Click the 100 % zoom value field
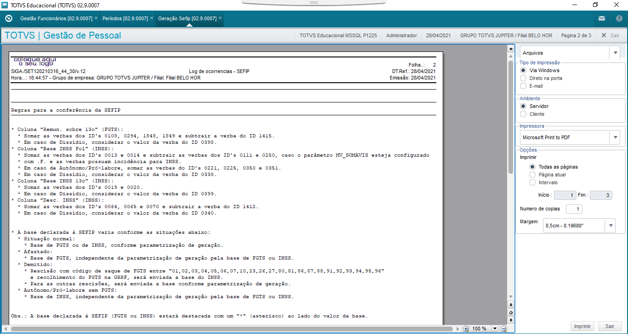 [481, 328]
